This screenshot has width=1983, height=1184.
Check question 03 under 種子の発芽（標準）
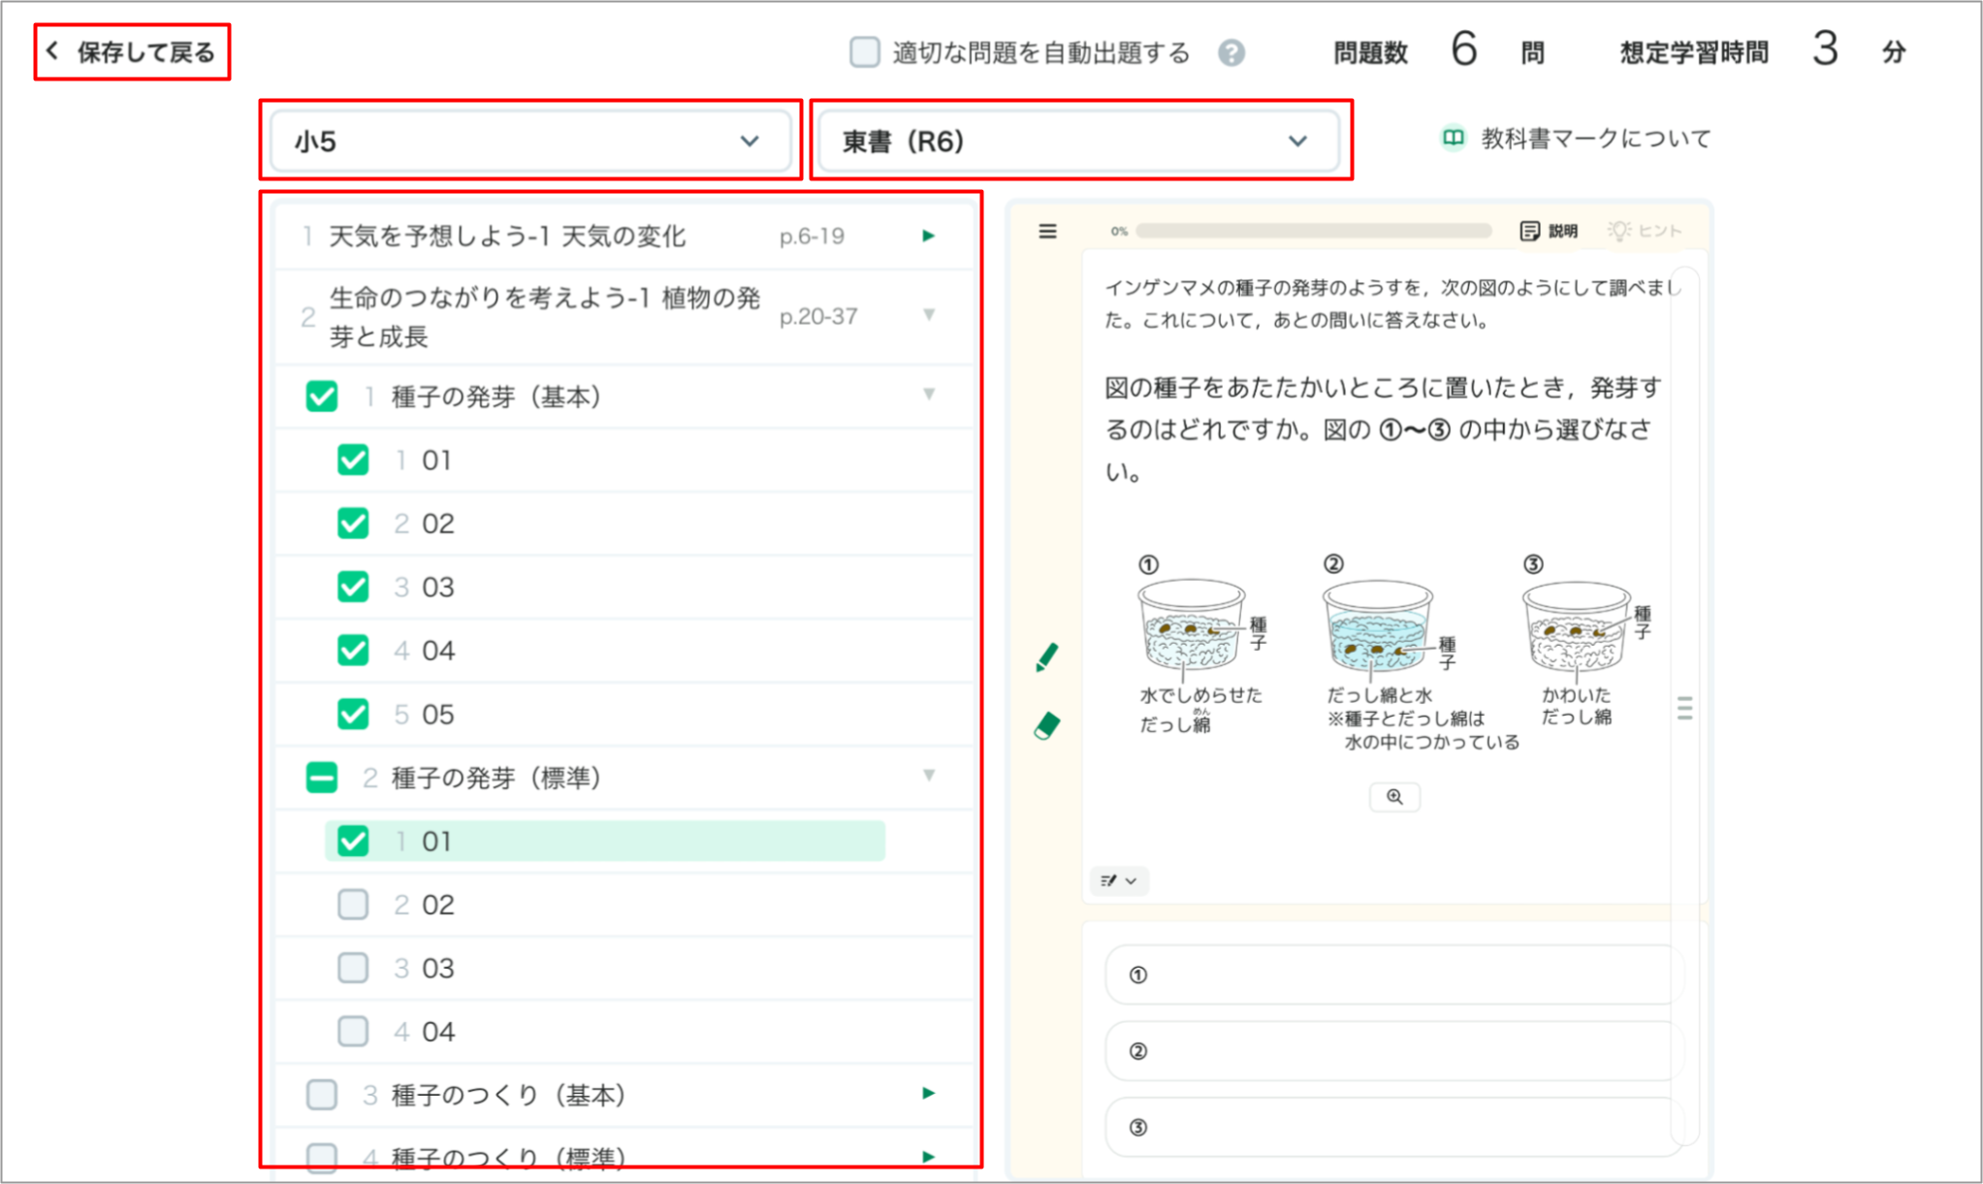coord(353,968)
